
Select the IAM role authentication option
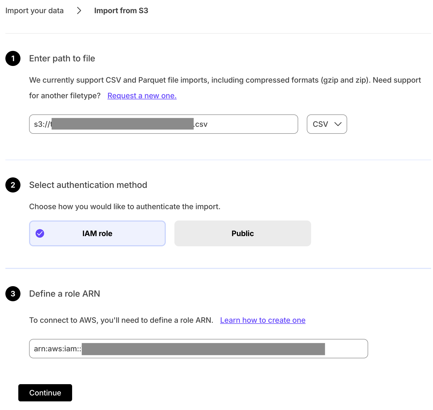pos(97,233)
